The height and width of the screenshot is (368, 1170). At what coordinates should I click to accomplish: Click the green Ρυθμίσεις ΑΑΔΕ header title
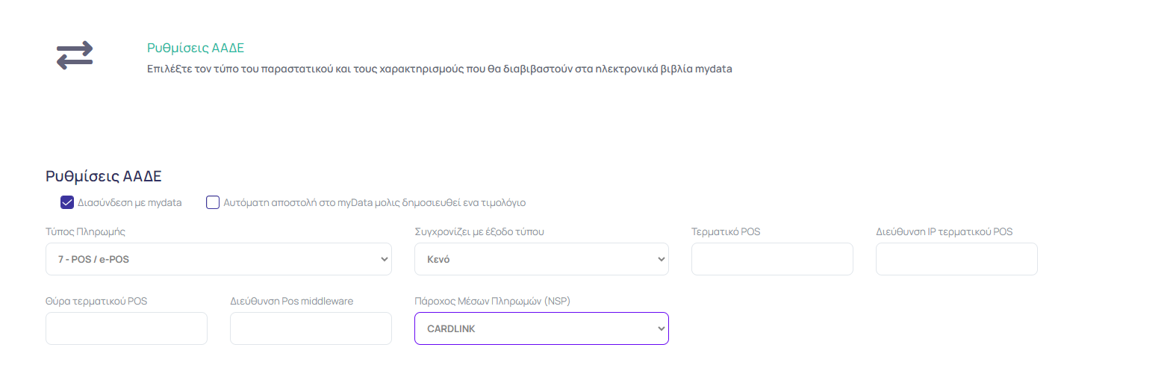point(196,49)
